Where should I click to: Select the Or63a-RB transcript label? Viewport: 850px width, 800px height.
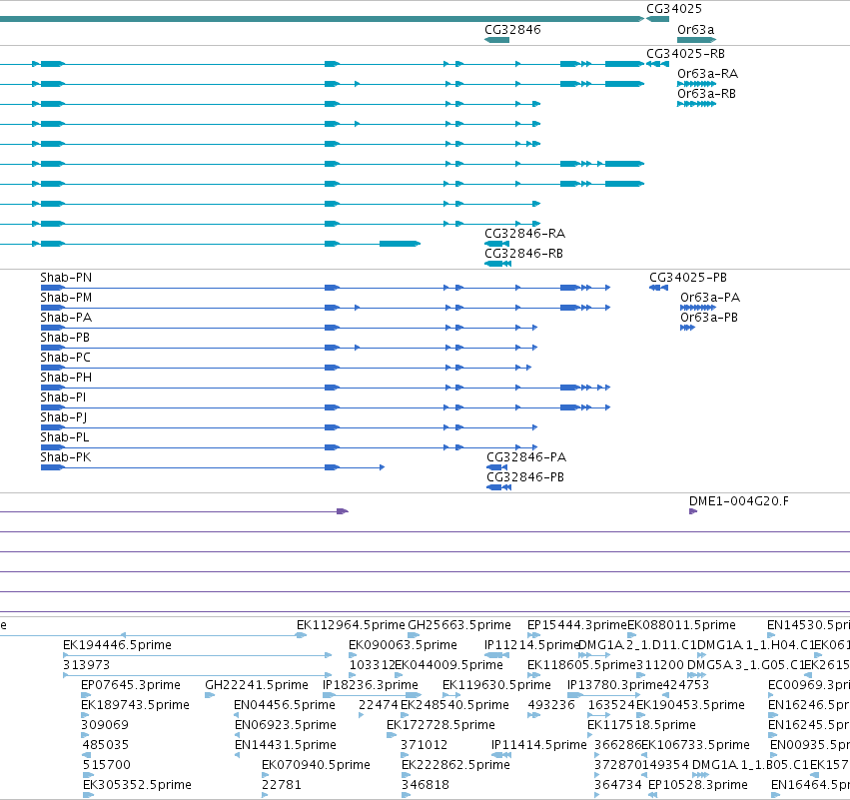[706, 94]
